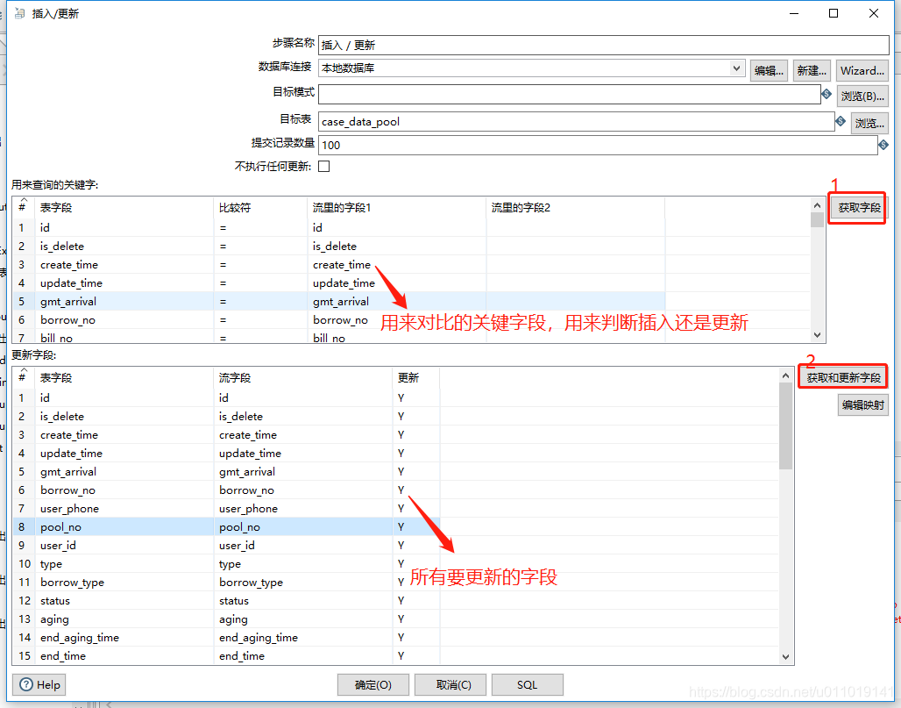Open the 数据库连接 dropdown
Screen dimensions: 901x708
pyautogui.click(x=736, y=68)
